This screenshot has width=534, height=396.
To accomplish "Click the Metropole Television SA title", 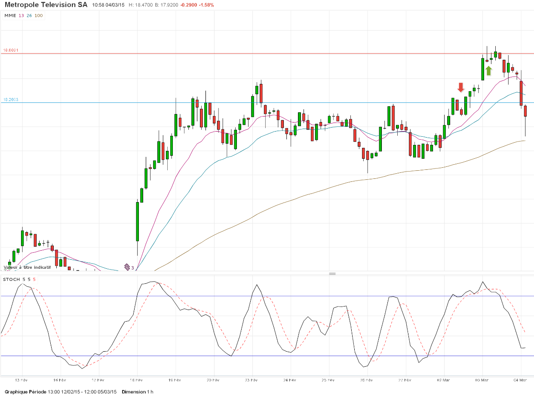I will click(46, 5).
